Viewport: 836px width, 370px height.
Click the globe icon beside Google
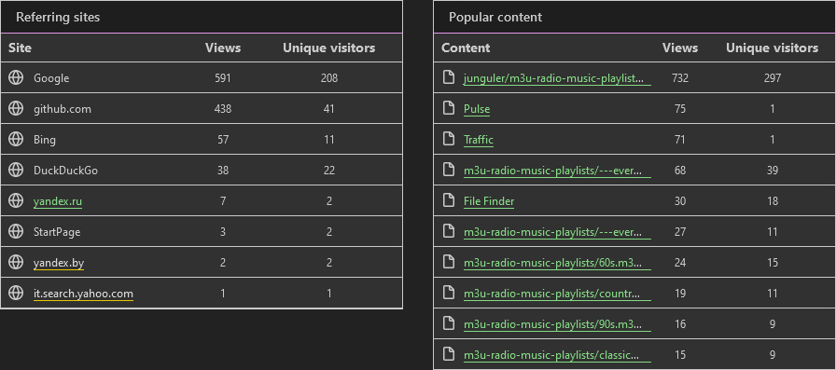pyautogui.click(x=16, y=77)
